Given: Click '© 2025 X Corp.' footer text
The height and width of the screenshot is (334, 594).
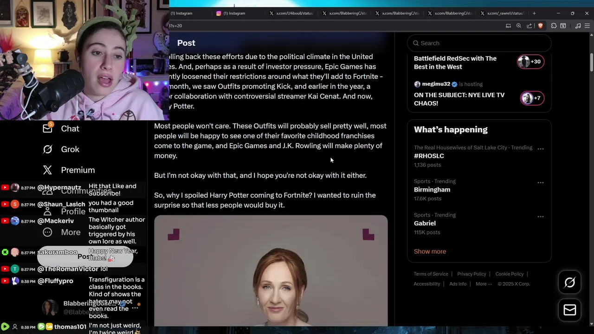Looking at the screenshot, I should click(x=514, y=284).
